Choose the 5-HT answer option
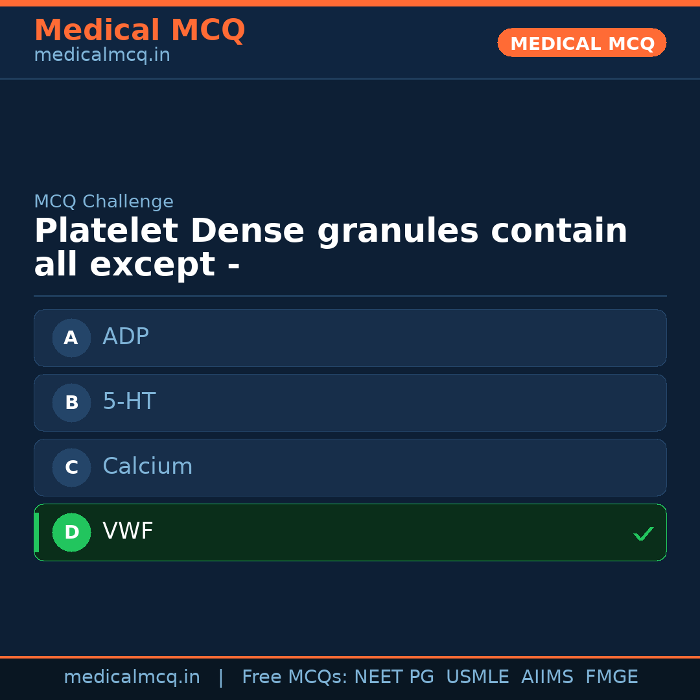This screenshot has height=700, width=700. pyautogui.click(x=350, y=402)
